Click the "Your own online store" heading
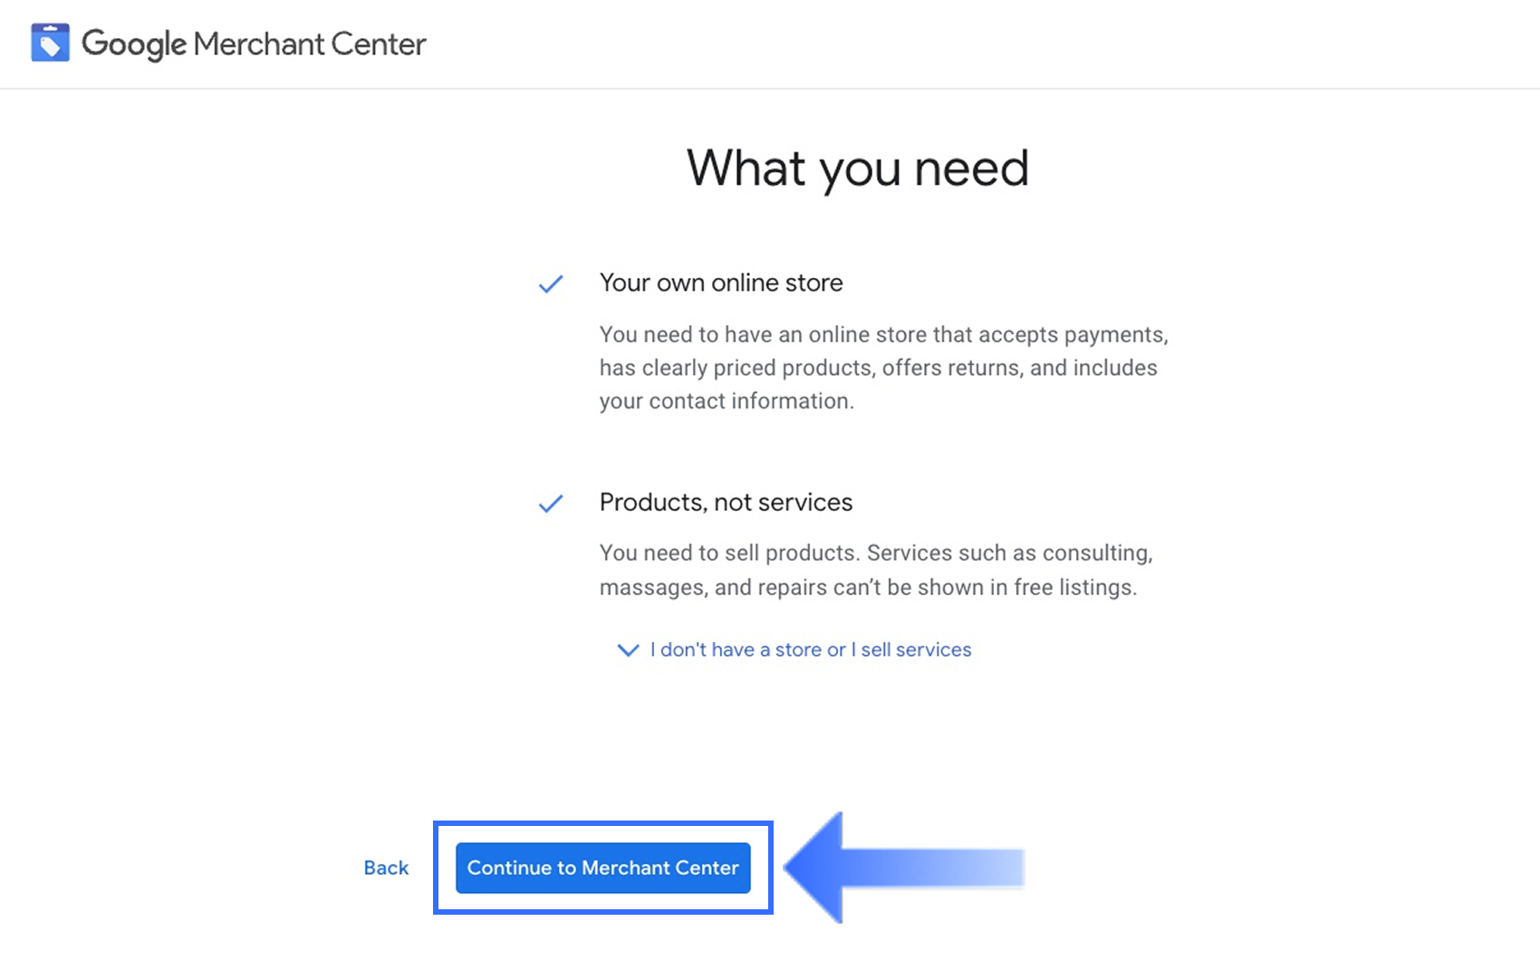The width and height of the screenshot is (1540, 960). 721,283
